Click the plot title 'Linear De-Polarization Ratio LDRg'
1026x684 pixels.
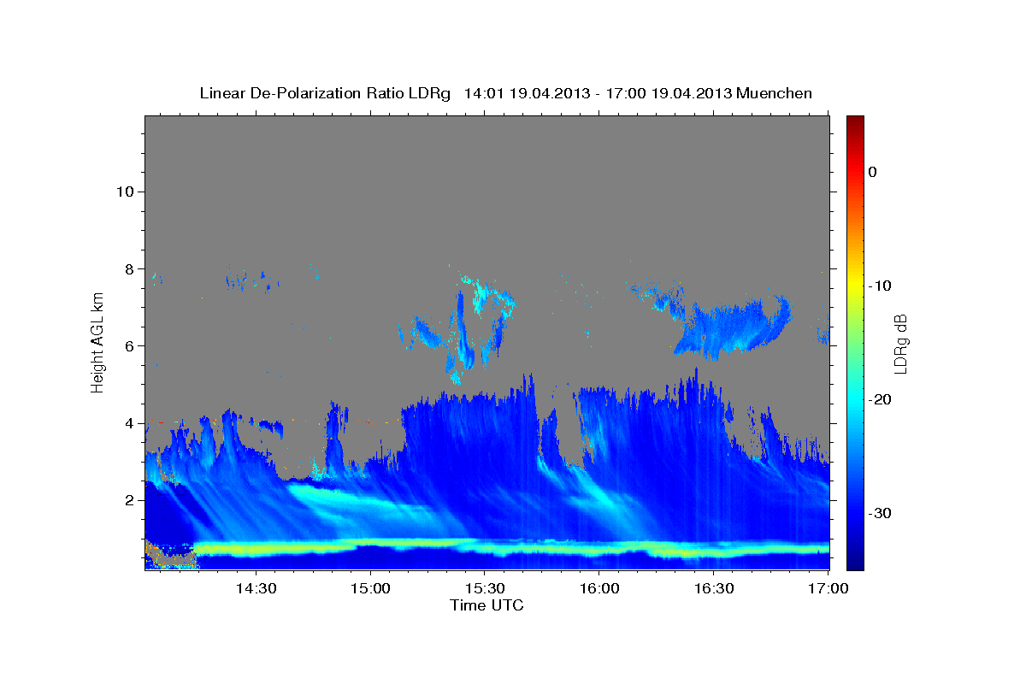(325, 93)
